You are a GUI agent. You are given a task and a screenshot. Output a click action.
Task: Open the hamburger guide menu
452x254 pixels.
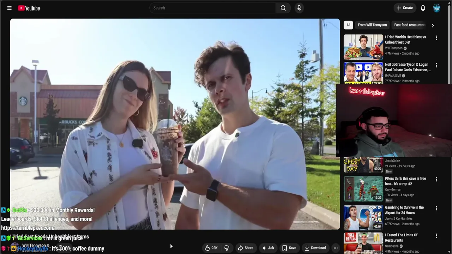[10, 8]
